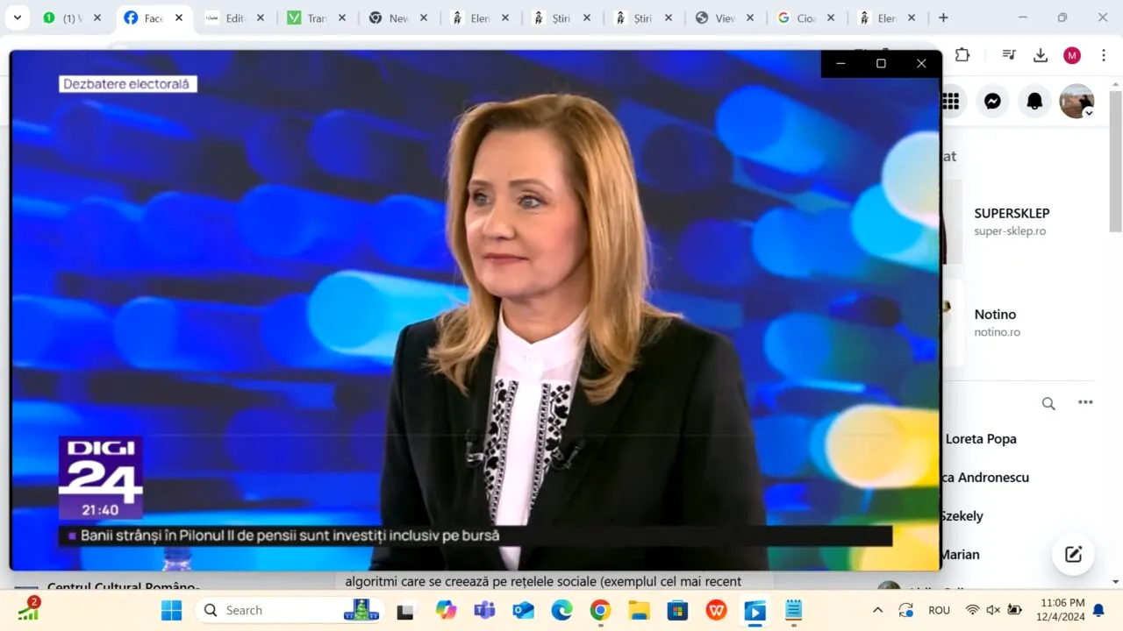Expand the tab search dropdown arrow
Screen dimensions: 1123x631
[x=17, y=18]
